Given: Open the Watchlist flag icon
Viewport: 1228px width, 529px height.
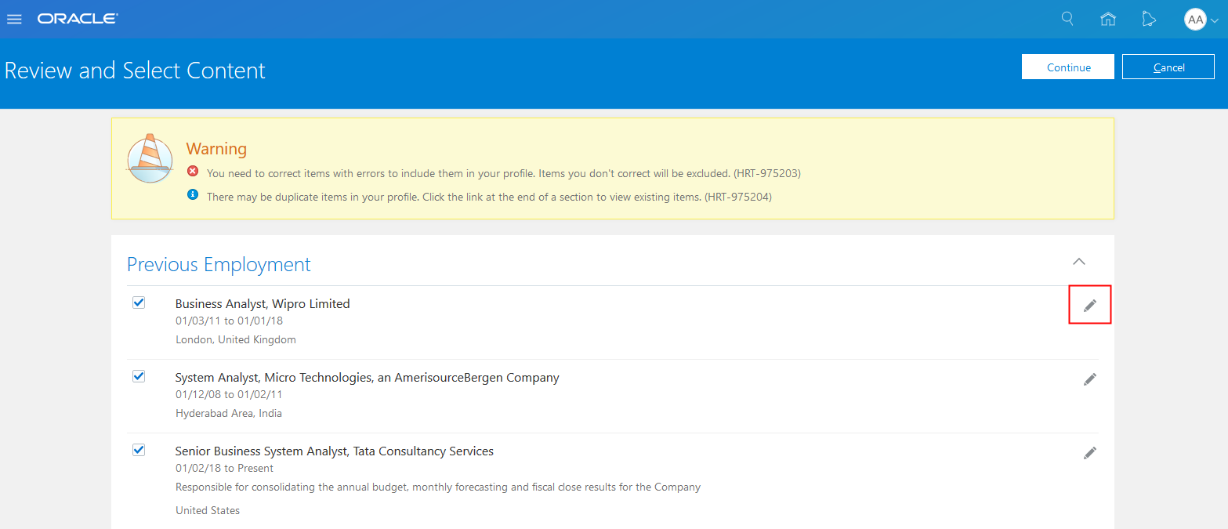Looking at the screenshot, I should [x=1149, y=19].
